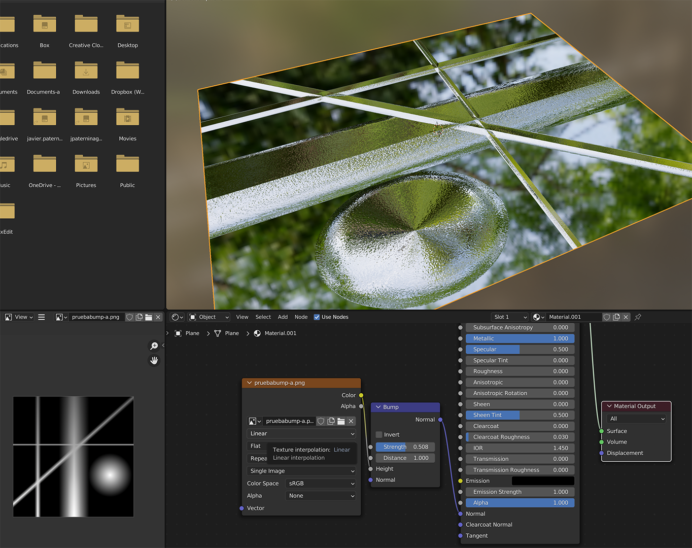Click the Plane mesh data icon in breadcrumbs

218,333
